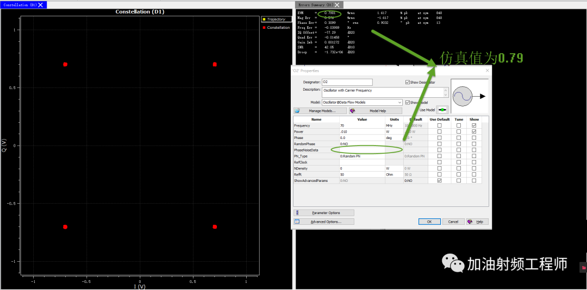
Task: Click the Constellation (D1) chart title
Action: 140,11
